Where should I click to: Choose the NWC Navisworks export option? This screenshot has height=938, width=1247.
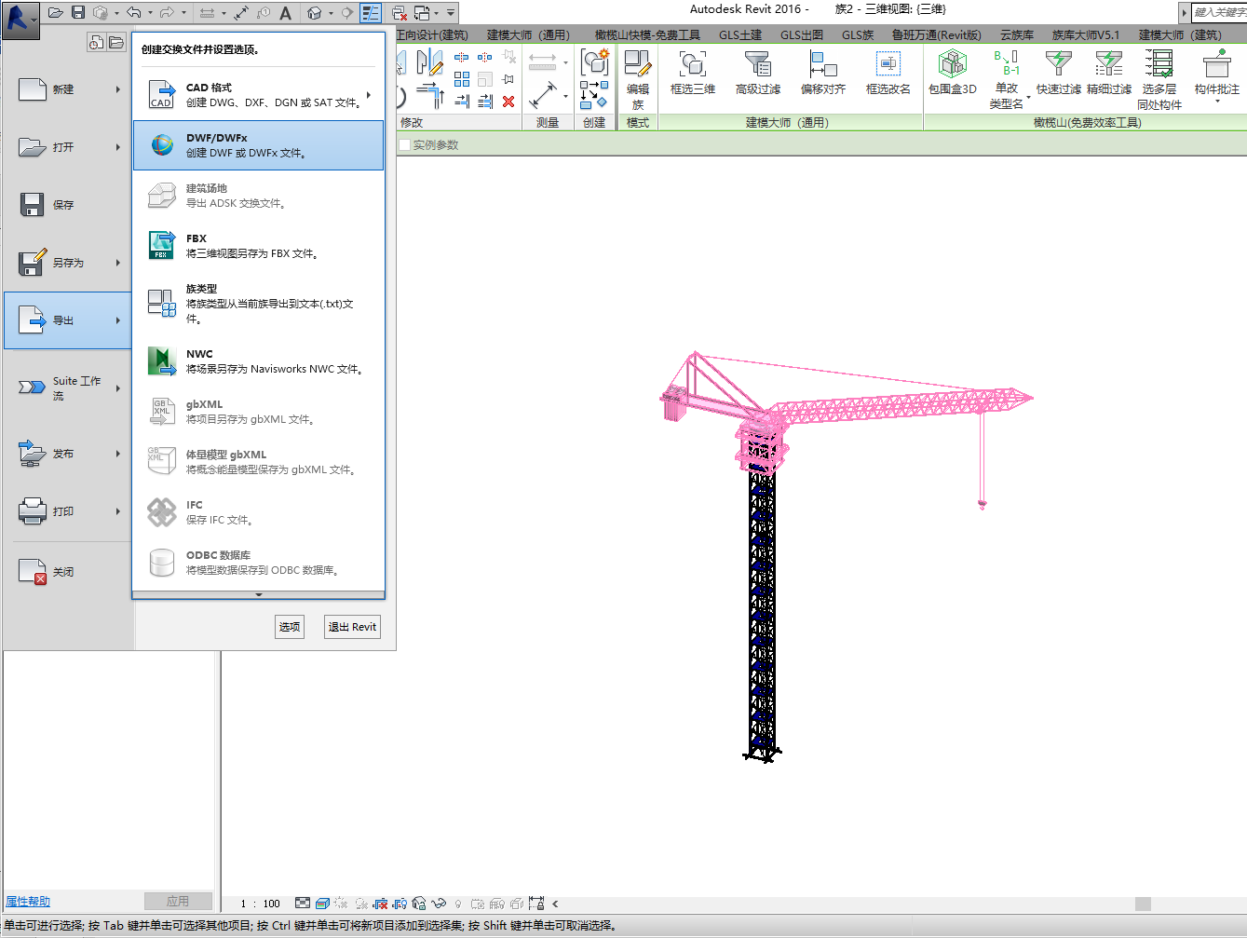258,361
